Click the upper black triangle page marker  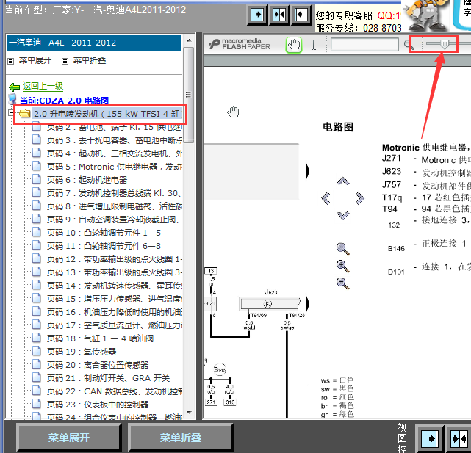click(x=308, y=171)
